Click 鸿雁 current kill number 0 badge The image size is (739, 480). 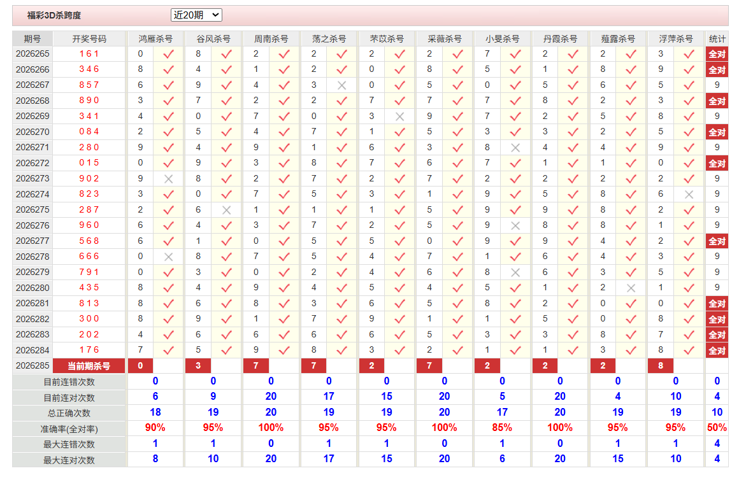[x=140, y=365]
